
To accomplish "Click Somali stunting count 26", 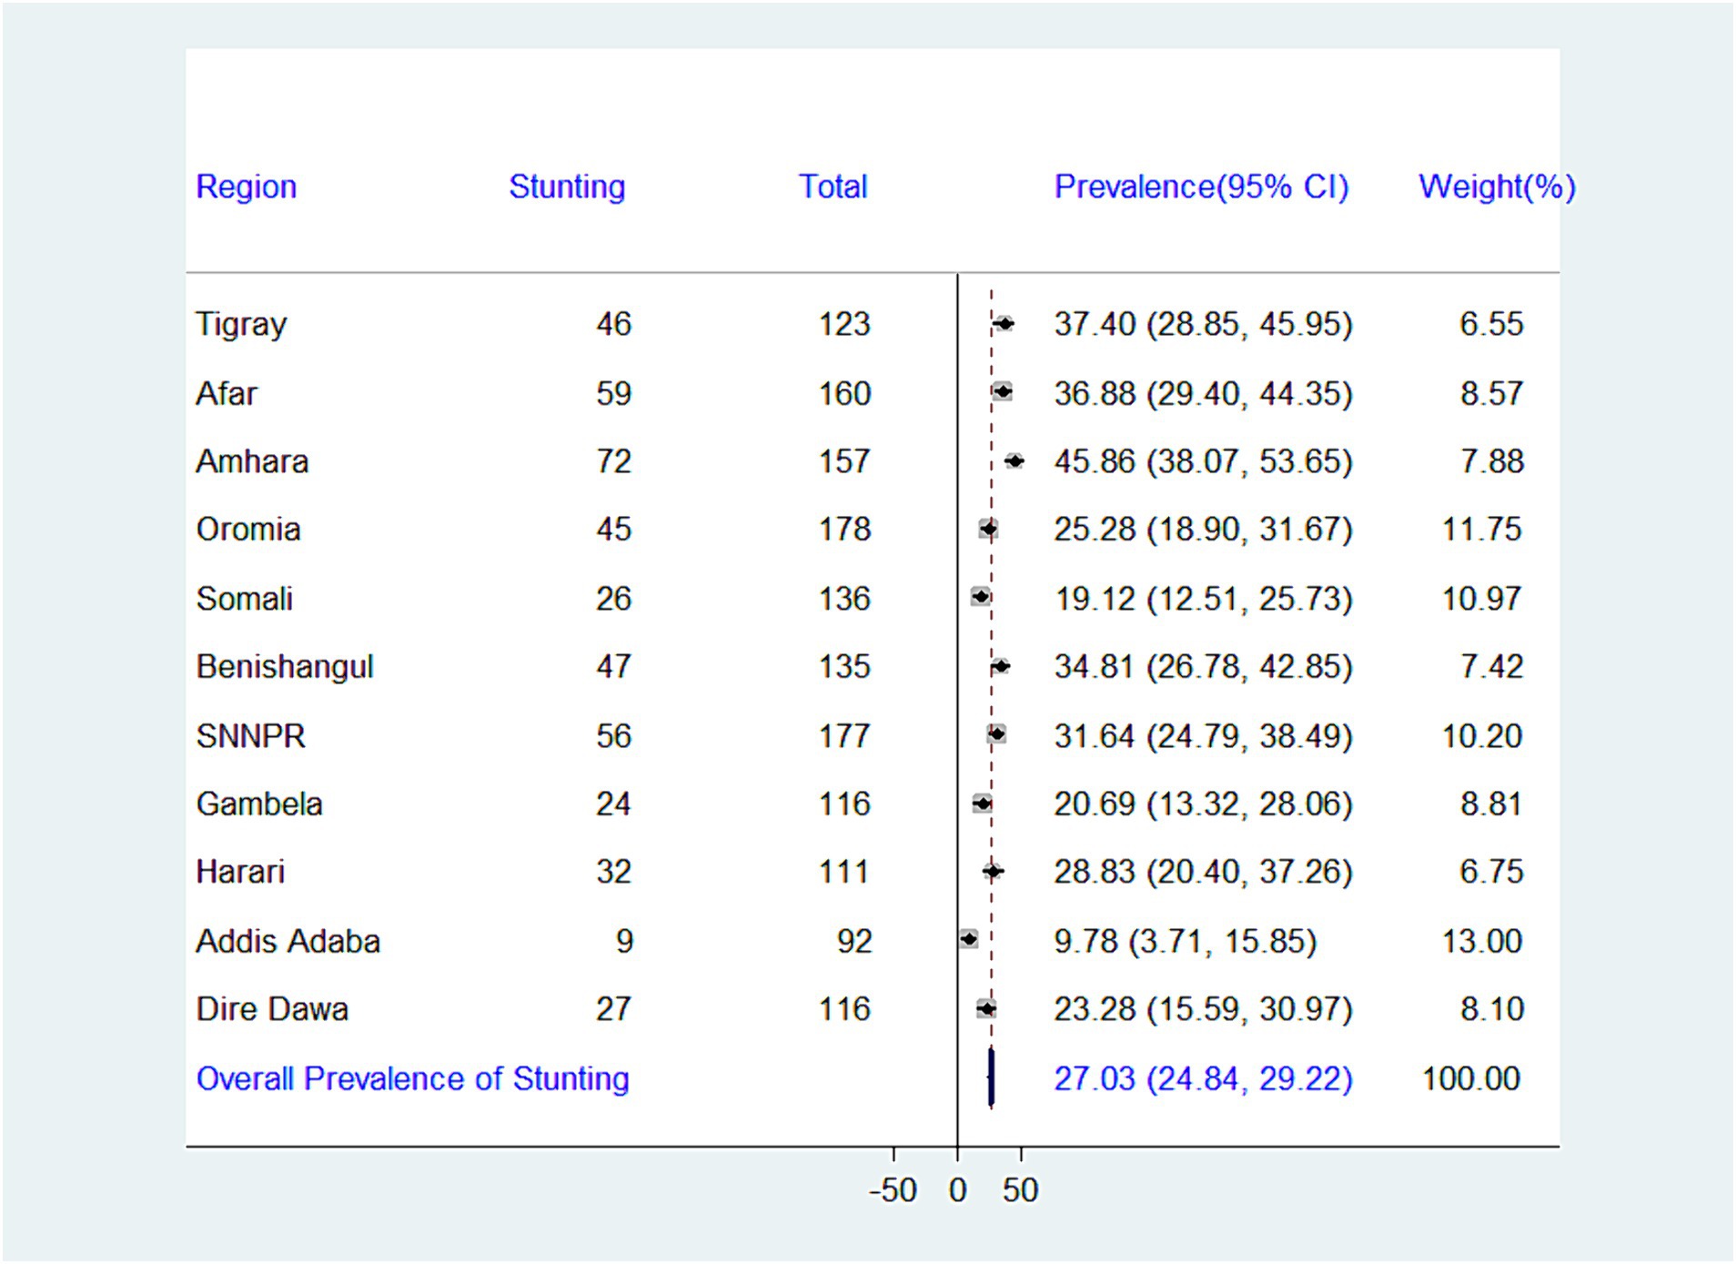I will tap(614, 598).
